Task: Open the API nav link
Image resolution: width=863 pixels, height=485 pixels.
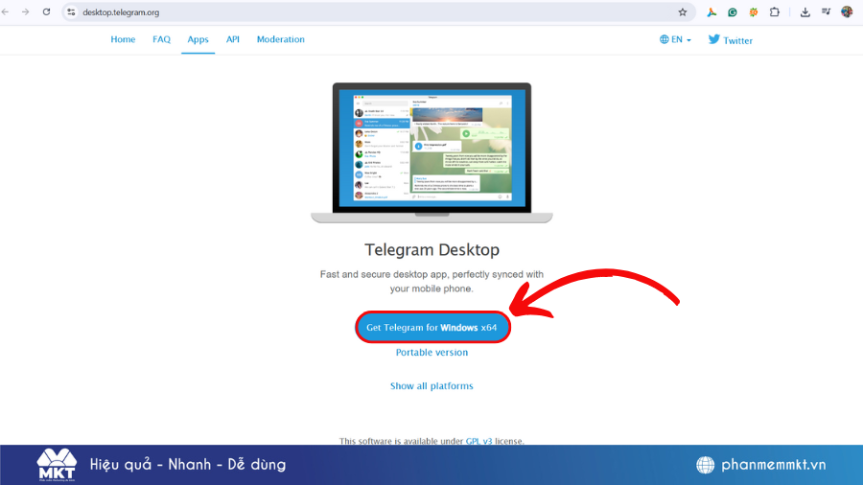Action: [233, 39]
